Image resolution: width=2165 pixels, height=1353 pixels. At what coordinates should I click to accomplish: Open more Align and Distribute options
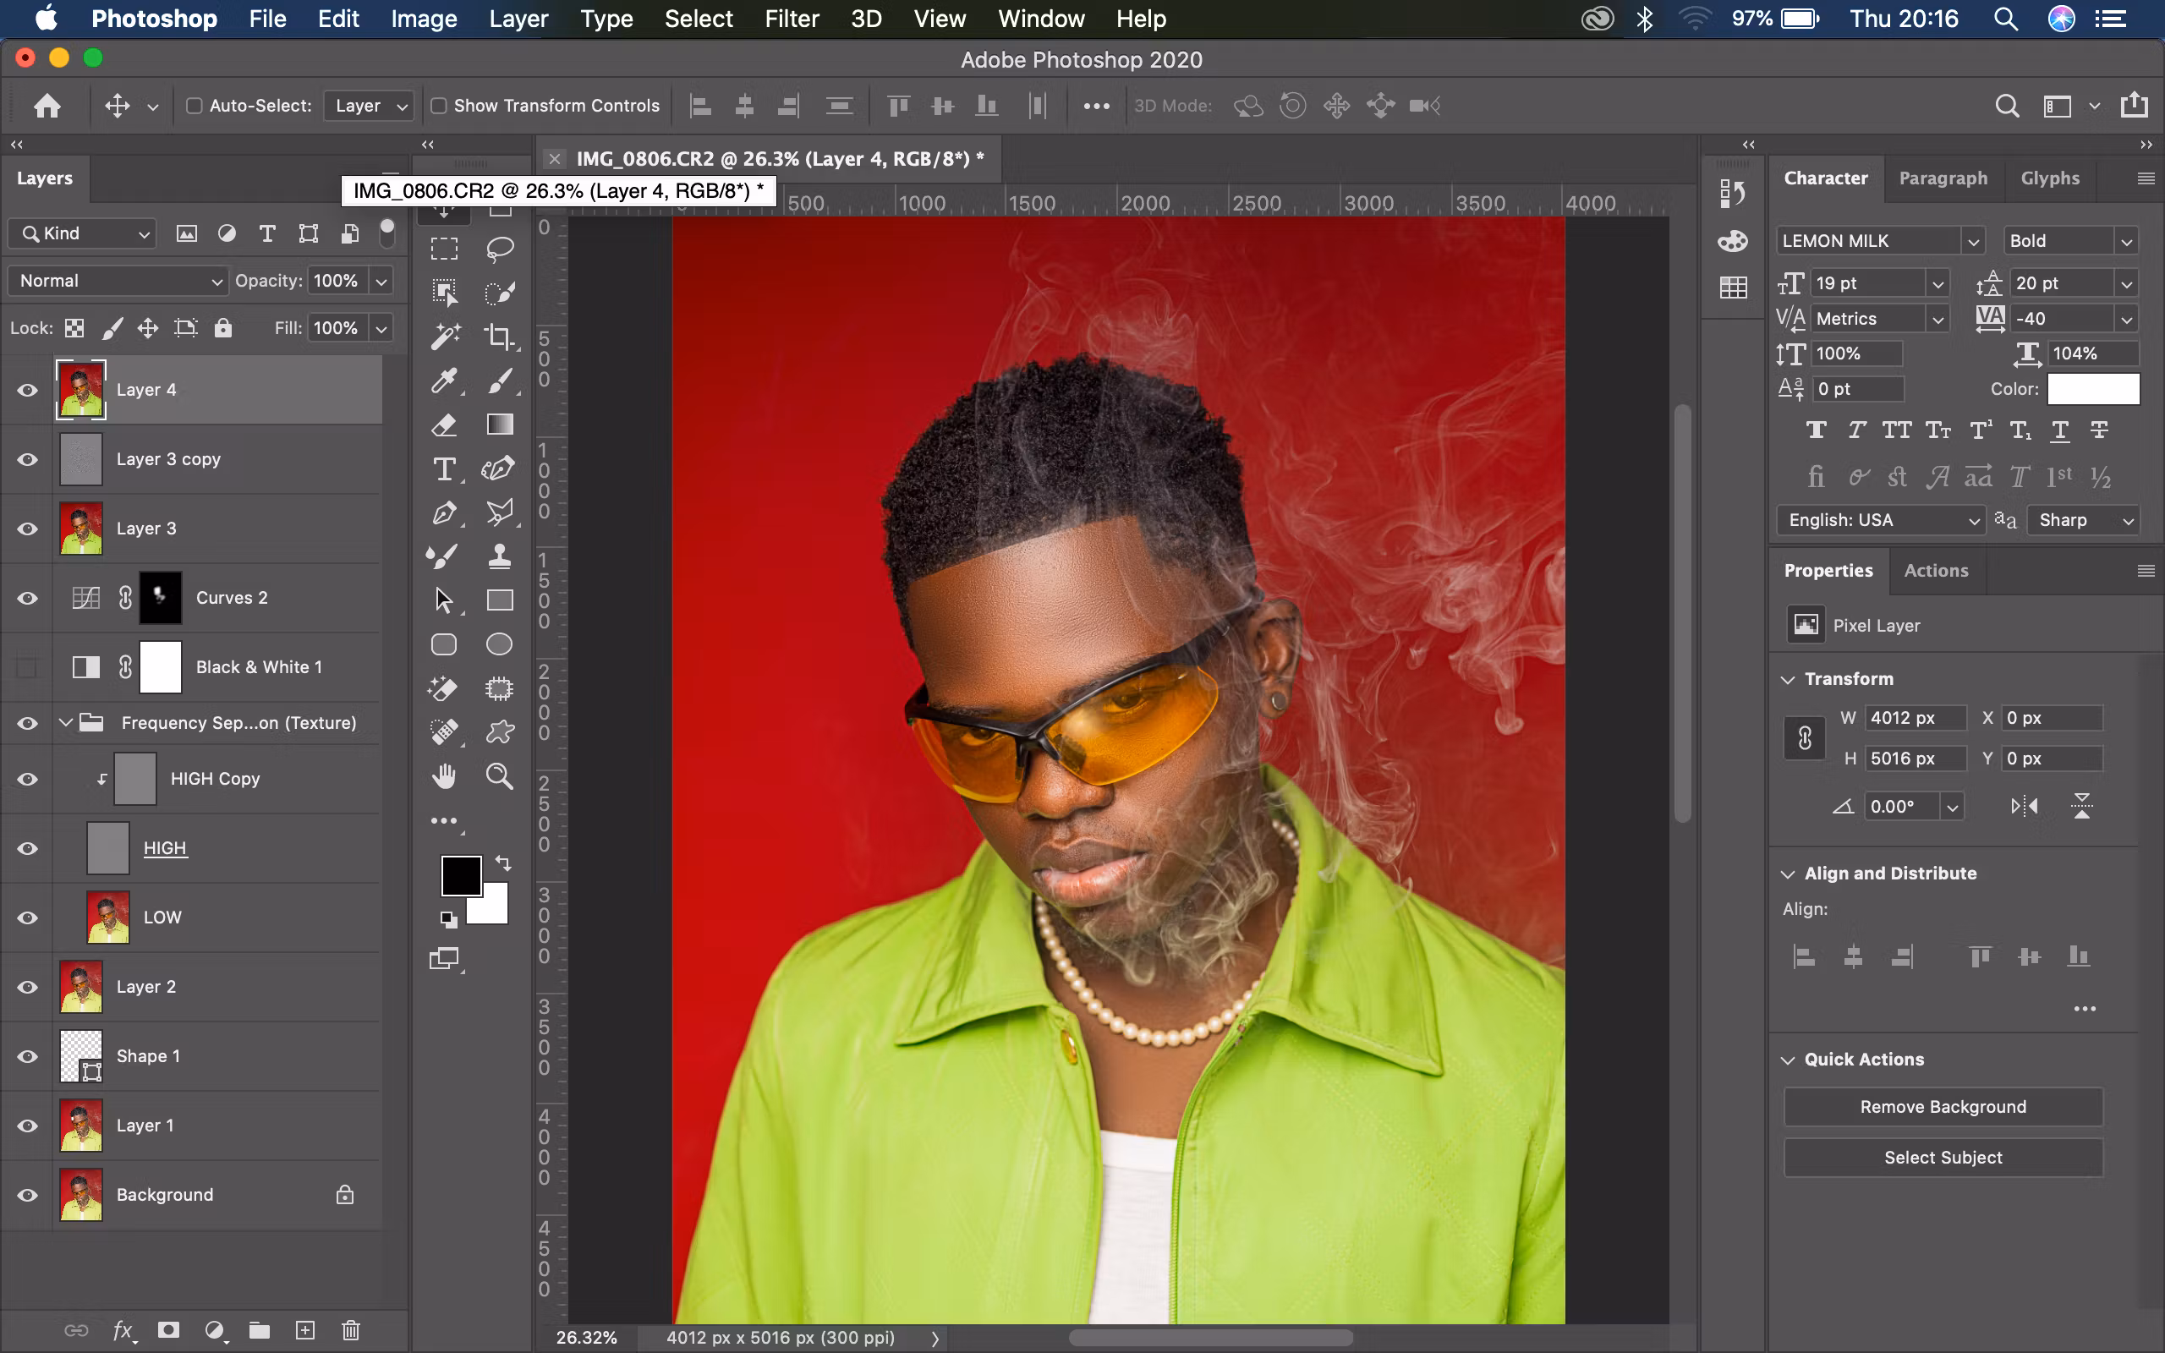[x=2085, y=1010]
